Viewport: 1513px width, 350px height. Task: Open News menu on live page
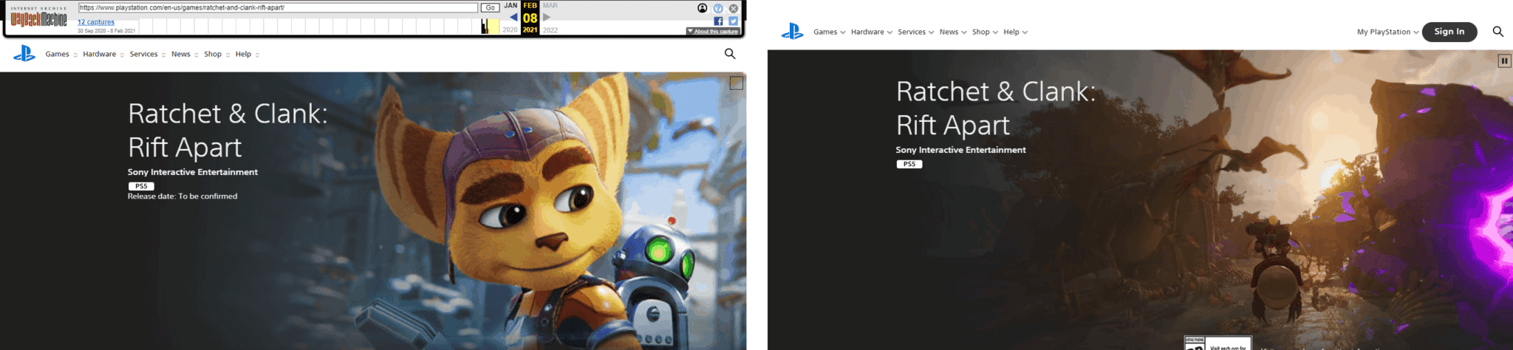coord(953,32)
